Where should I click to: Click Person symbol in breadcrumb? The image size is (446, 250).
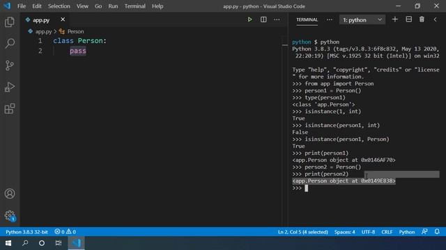click(75, 31)
